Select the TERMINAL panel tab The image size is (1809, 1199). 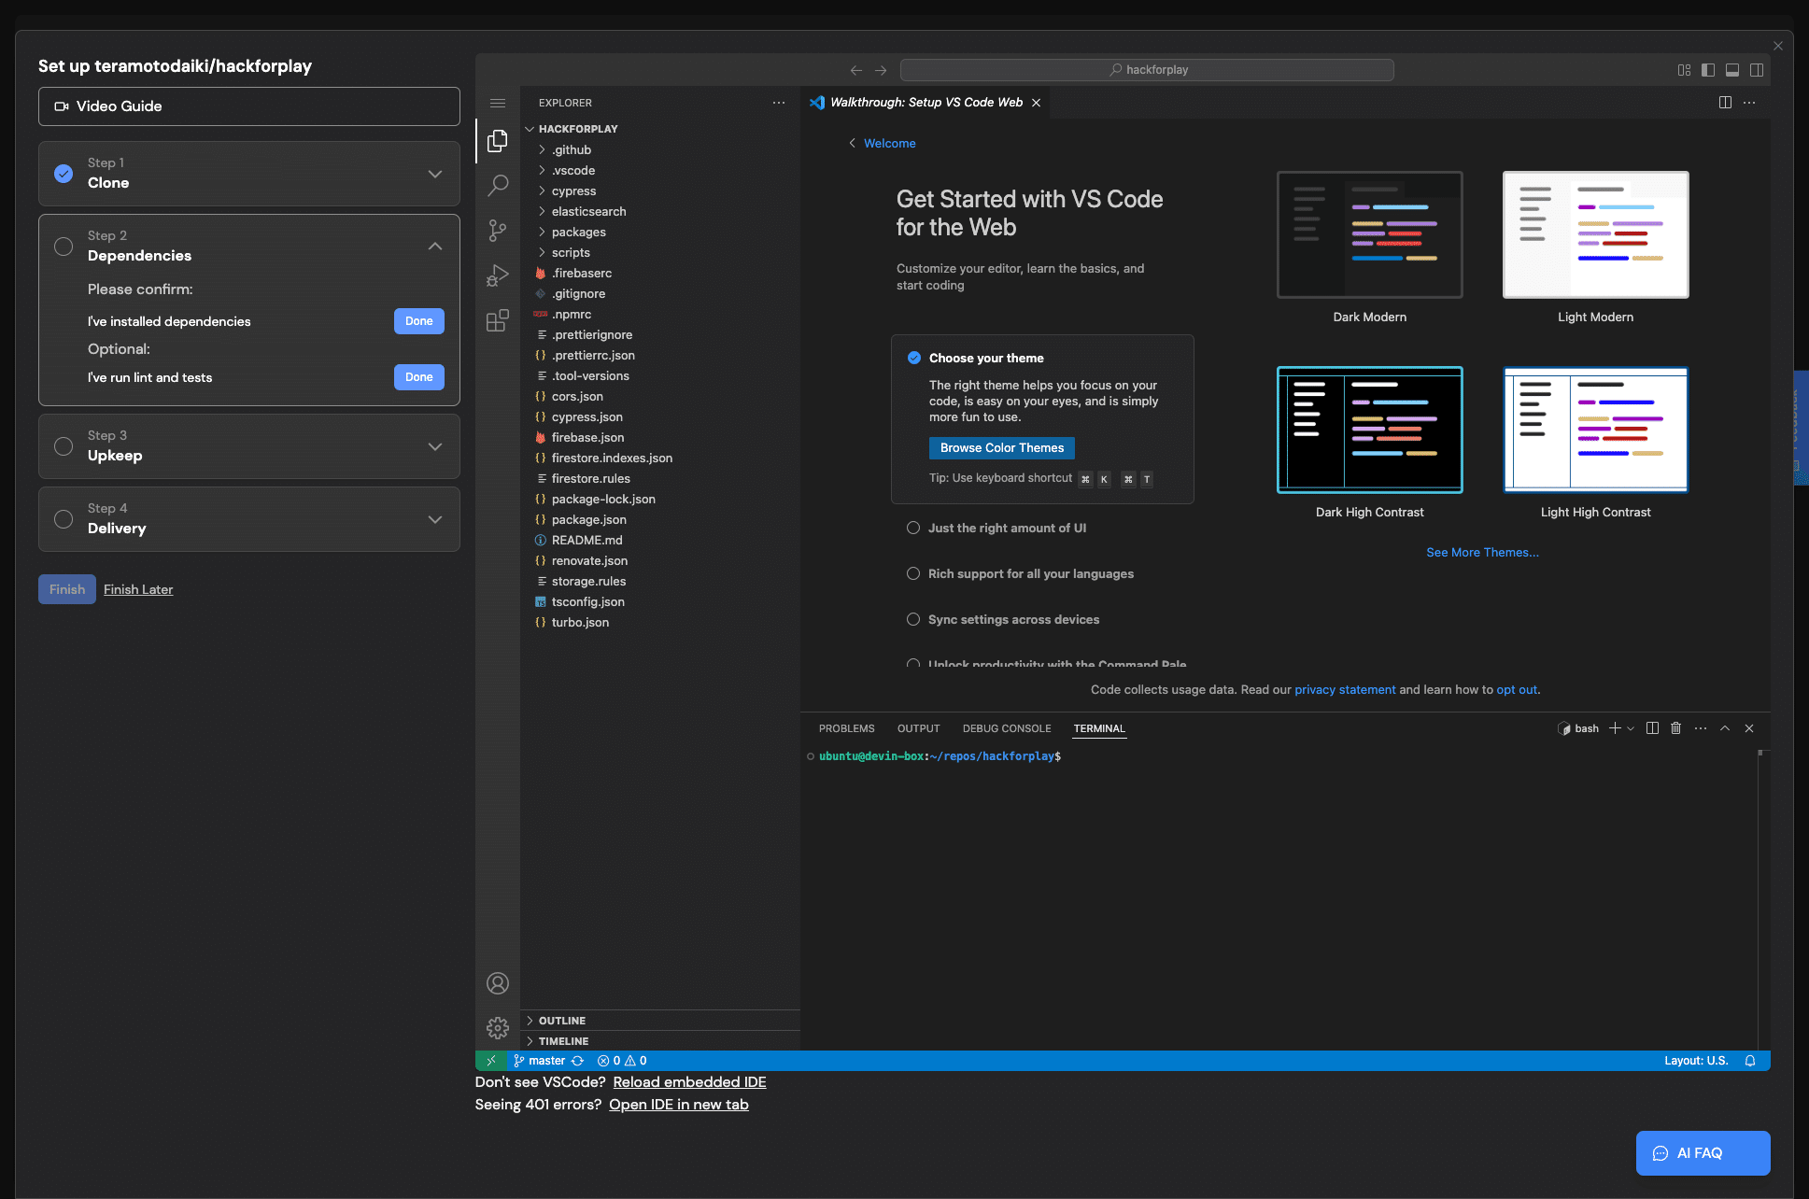tap(1099, 728)
